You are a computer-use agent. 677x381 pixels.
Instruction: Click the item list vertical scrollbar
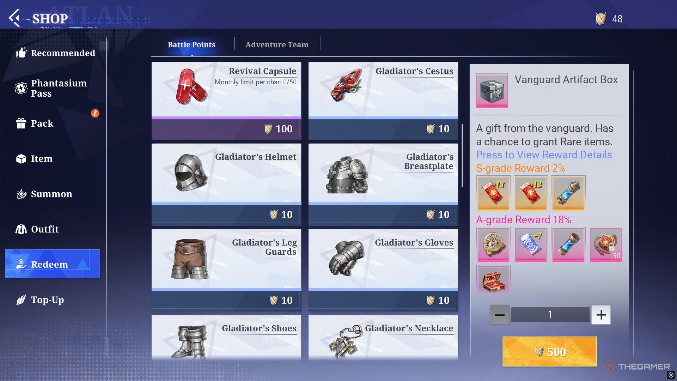point(462,155)
